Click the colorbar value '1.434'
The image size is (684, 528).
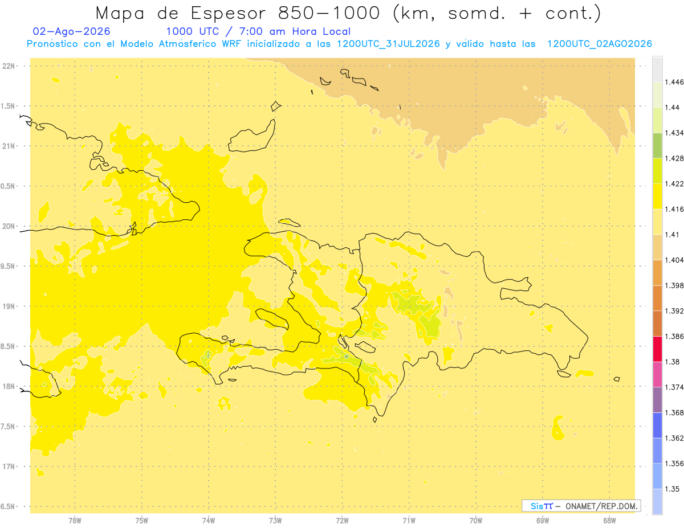(675, 133)
